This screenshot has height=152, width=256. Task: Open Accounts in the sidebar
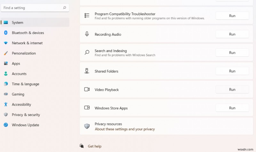tap(19, 74)
